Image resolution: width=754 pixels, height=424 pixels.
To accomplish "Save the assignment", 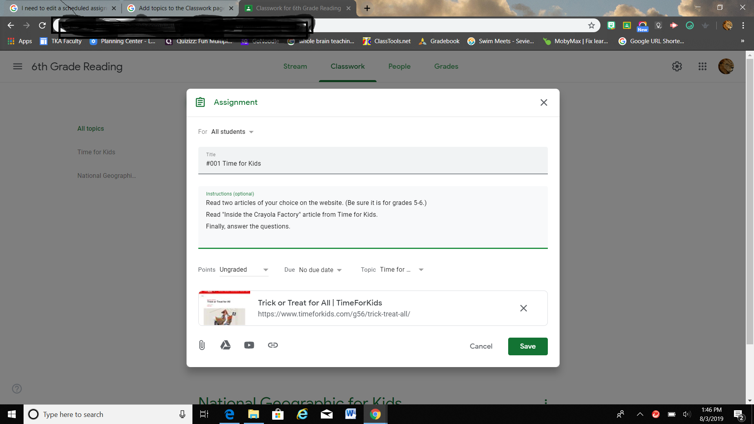I will tap(527, 346).
